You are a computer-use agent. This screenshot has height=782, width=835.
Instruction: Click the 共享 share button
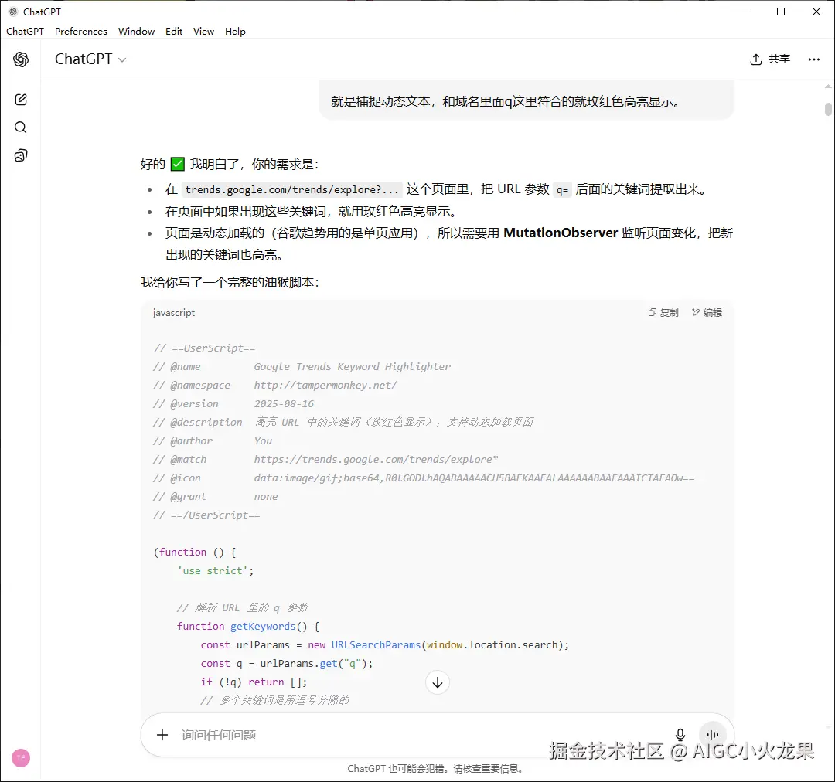(x=770, y=59)
